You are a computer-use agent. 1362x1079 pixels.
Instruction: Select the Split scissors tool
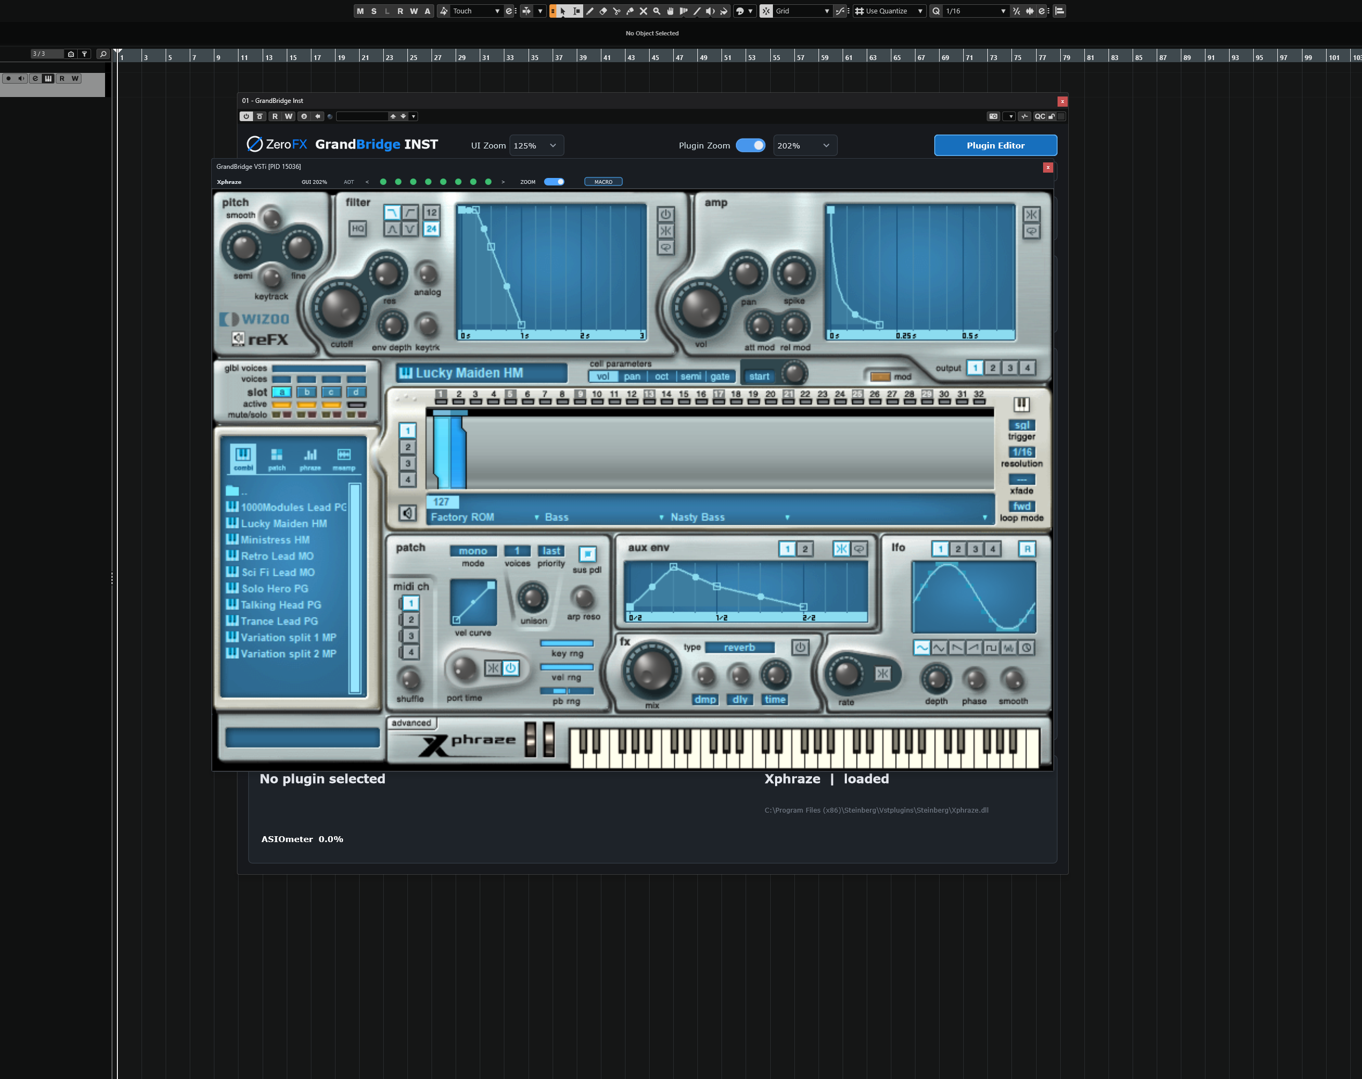coord(616,11)
